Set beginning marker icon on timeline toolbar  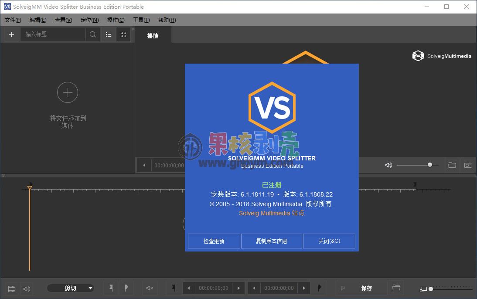[110, 288]
